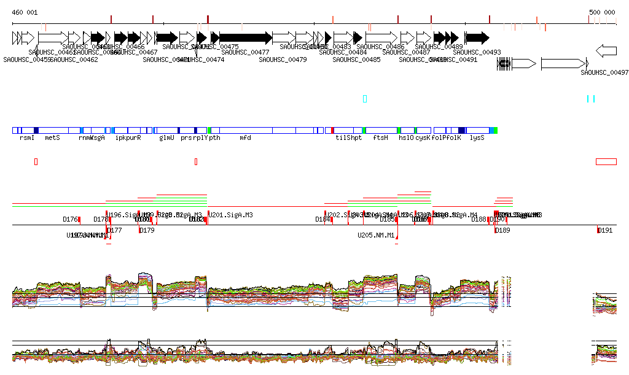Select the SAOUHSC_00474 locus label
Viewport: 629px width, 375px height.
[201, 60]
